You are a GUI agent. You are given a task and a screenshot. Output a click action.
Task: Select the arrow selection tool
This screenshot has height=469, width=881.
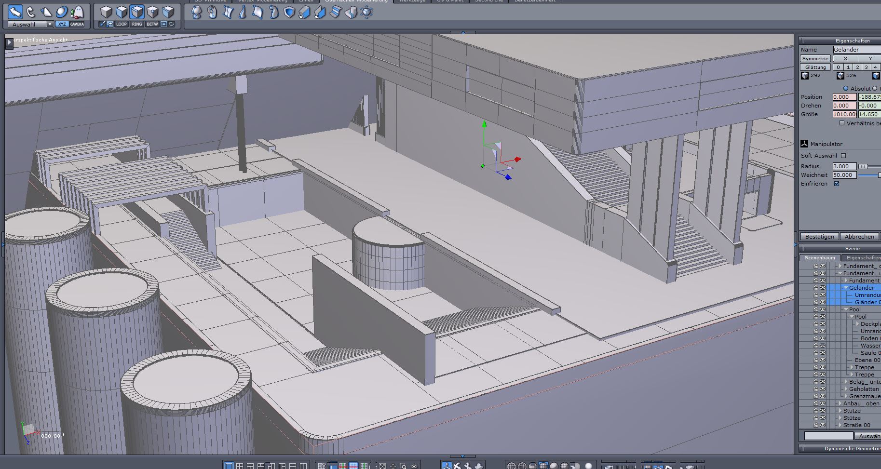[x=15, y=12]
